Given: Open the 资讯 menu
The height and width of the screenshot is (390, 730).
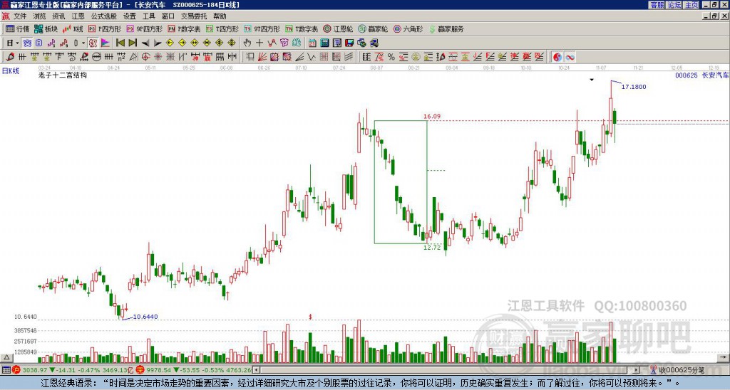Looking at the screenshot, I should click(x=58, y=16).
